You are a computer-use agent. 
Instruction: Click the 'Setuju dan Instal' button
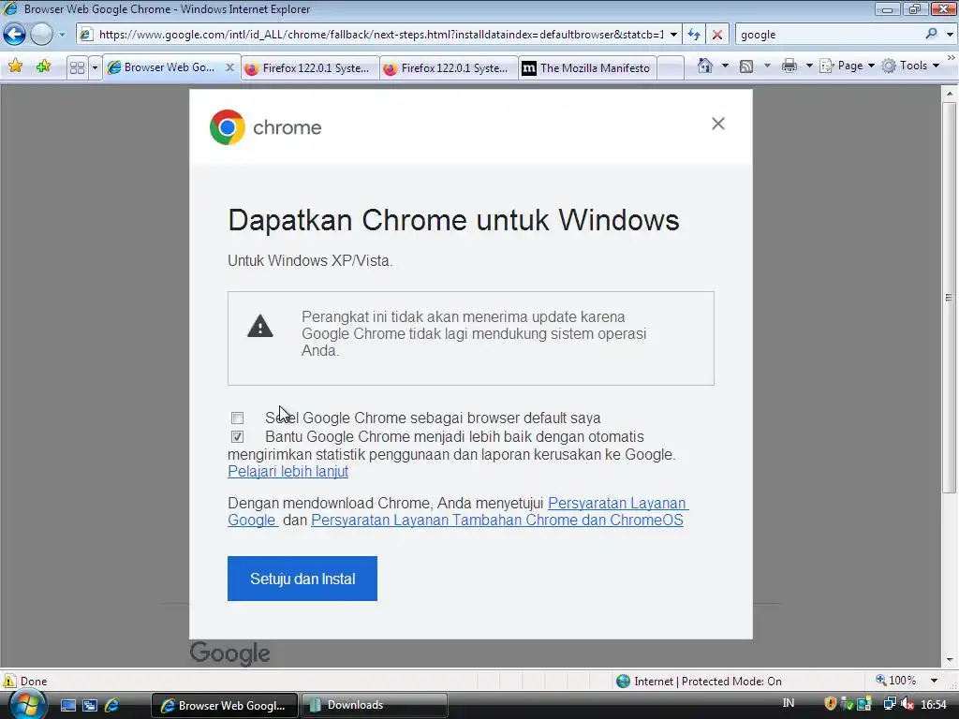[302, 579]
